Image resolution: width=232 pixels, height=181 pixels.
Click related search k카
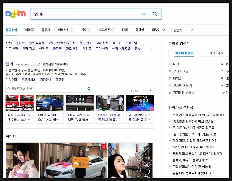click(51, 43)
